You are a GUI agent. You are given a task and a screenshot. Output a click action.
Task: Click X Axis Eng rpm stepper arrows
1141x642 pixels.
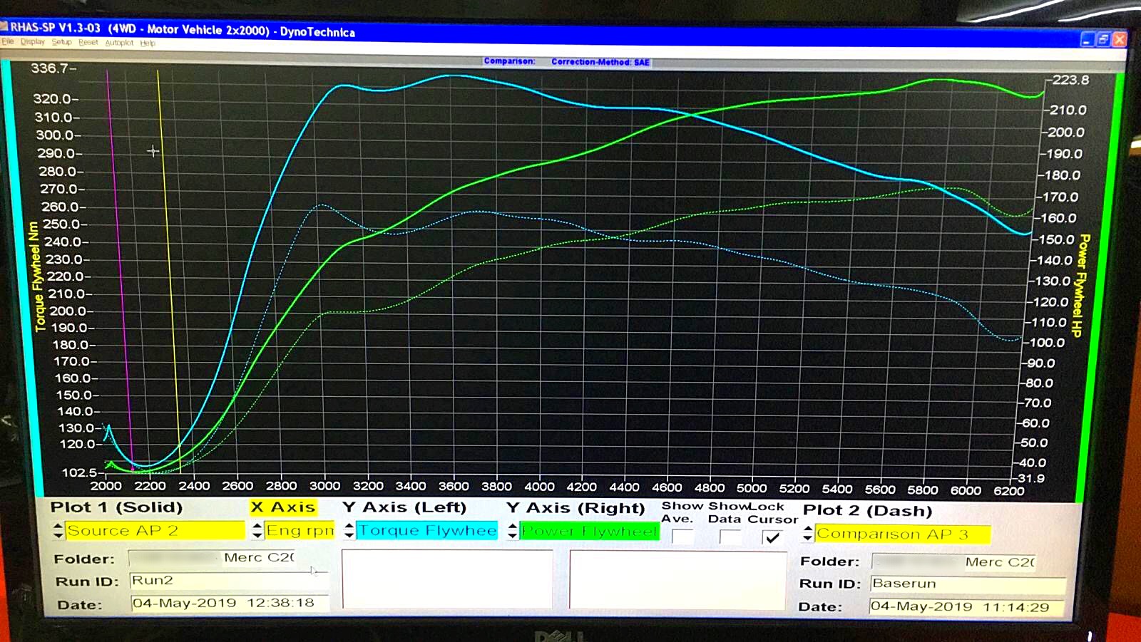[x=257, y=531]
